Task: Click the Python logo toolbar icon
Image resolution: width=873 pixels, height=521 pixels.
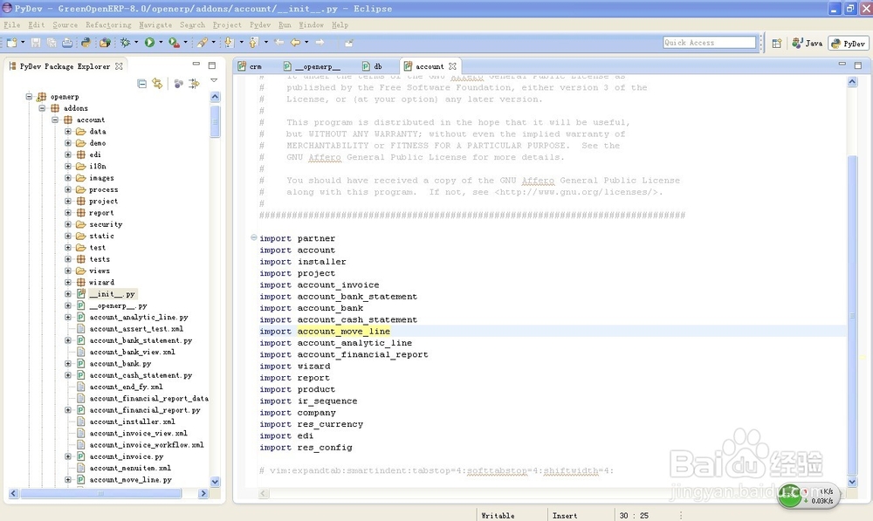Action: [x=86, y=42]
